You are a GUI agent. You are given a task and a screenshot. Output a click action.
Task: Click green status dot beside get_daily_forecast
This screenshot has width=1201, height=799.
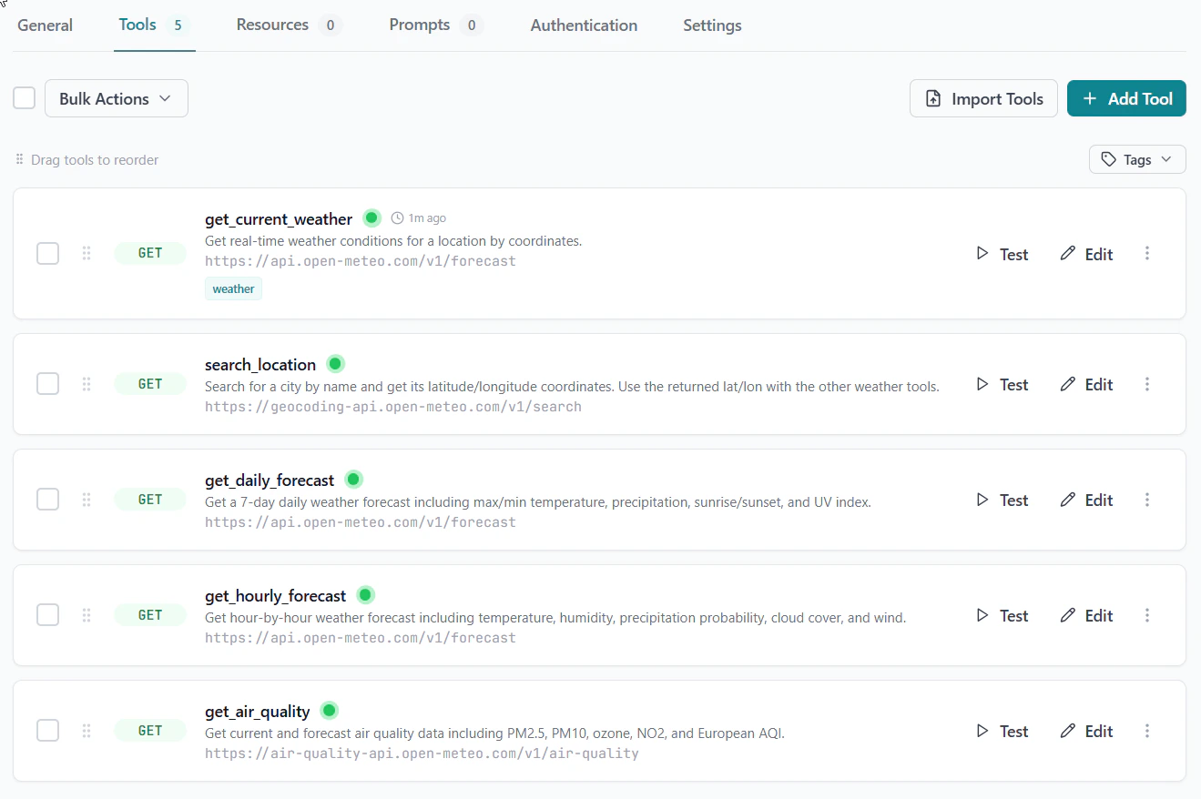(x=353, y=480)
